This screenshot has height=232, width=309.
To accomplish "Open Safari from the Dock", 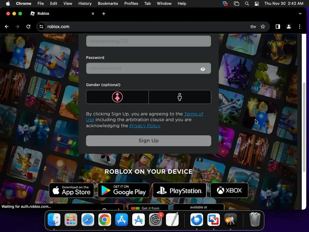I will click(88, 220).
